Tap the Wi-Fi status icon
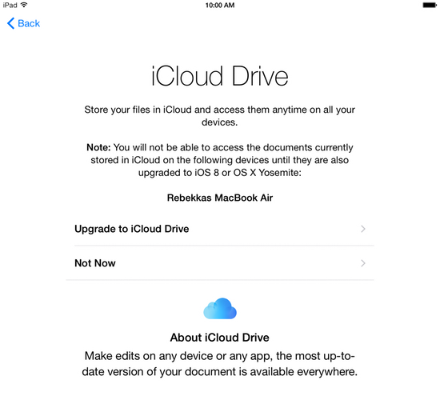This screenshot has width=440, height=400. (x=24, y=5)
